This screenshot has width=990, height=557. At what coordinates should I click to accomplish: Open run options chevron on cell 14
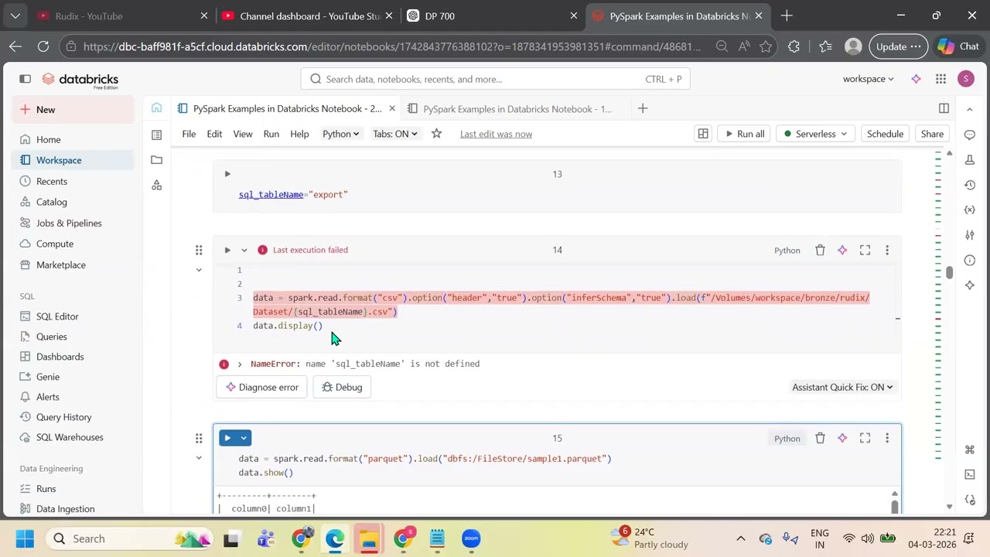click(244, 250)
